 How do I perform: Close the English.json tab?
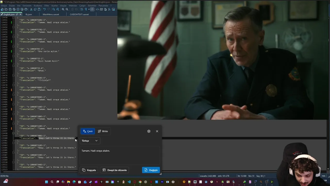tap(20, 14)
